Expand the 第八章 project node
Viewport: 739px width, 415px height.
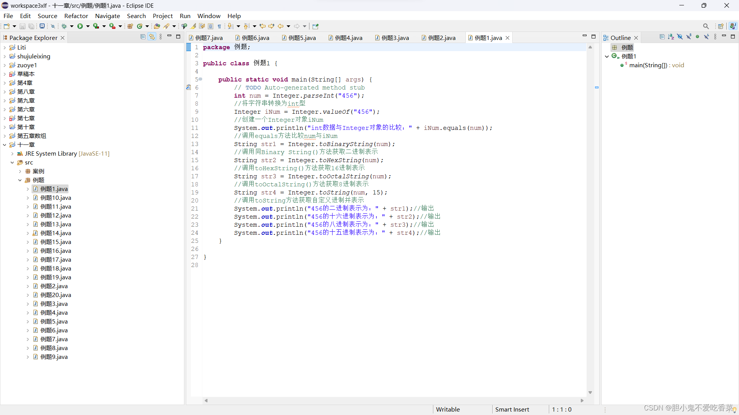5,92
